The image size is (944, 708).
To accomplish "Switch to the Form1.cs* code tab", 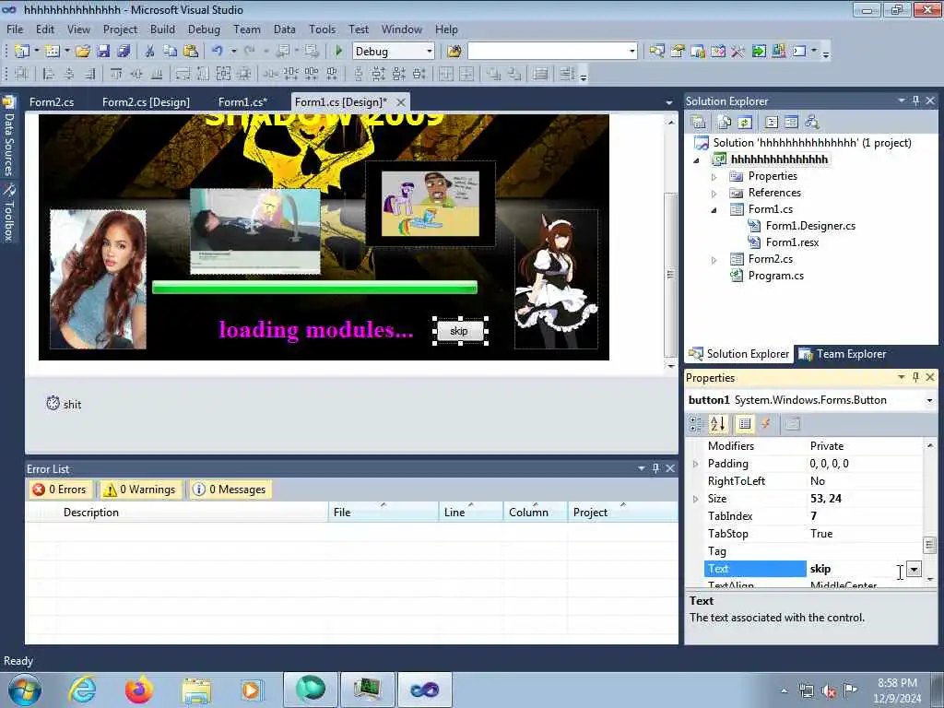I will pyautogui.click(x=242, y=101).
